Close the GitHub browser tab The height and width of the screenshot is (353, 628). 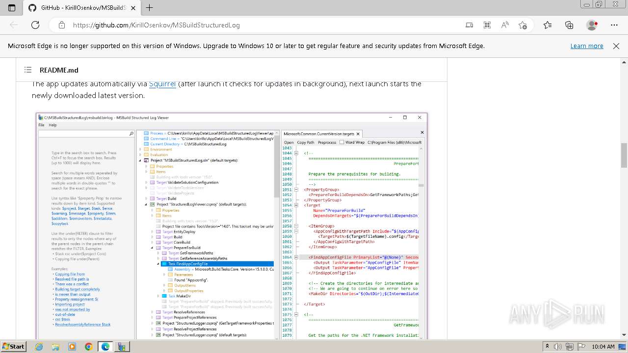(x=133, y=8)
